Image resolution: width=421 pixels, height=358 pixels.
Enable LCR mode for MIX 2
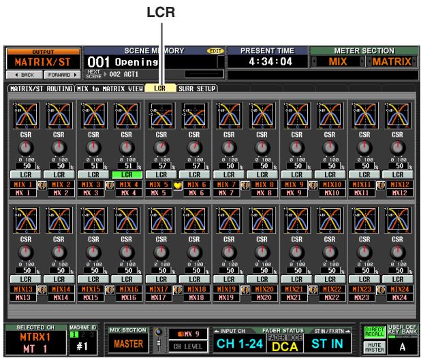click(x=59, y=175)
